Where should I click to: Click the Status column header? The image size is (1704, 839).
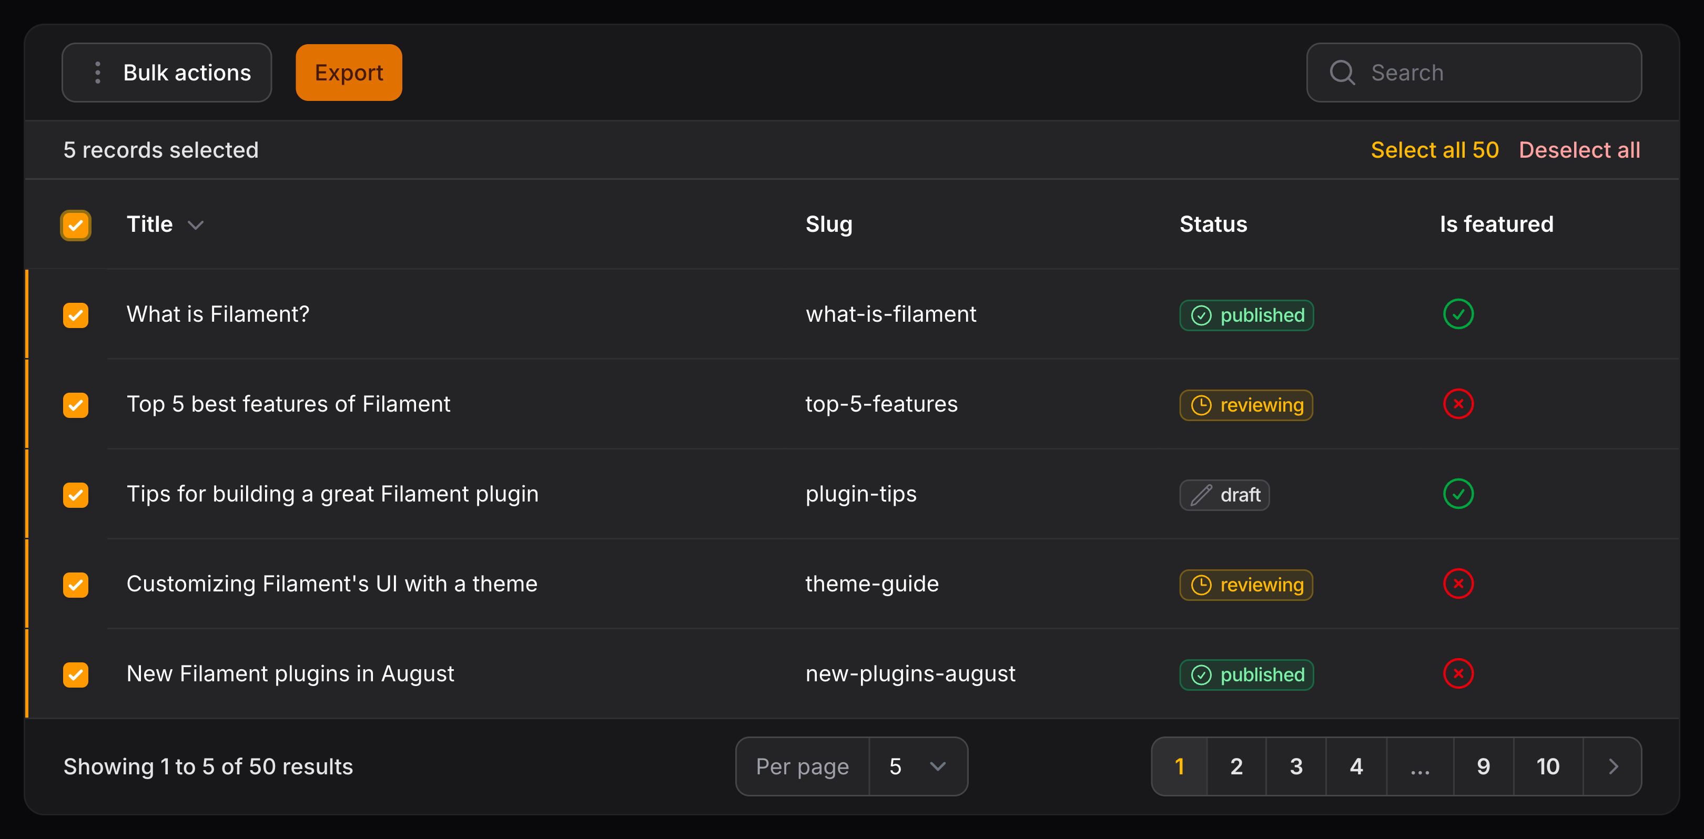pos(1213,225)
